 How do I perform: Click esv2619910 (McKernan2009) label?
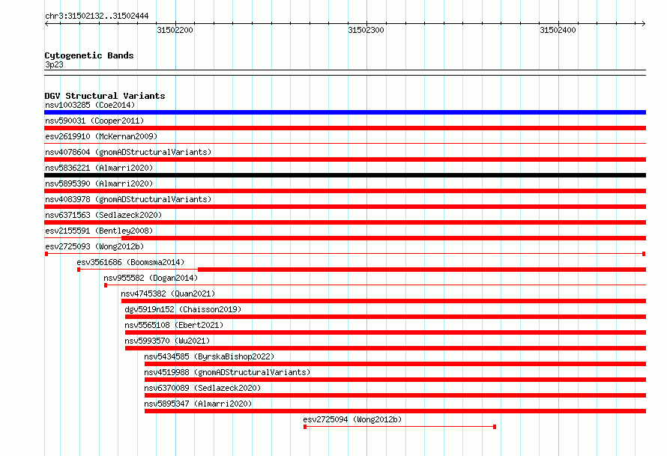click(x=101, y=136)
